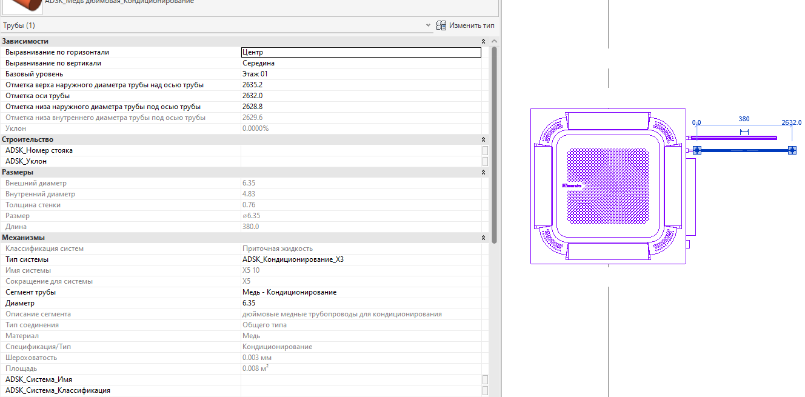
Task: Select the left drag grip of the blue pipe
Action: point(697,150)
